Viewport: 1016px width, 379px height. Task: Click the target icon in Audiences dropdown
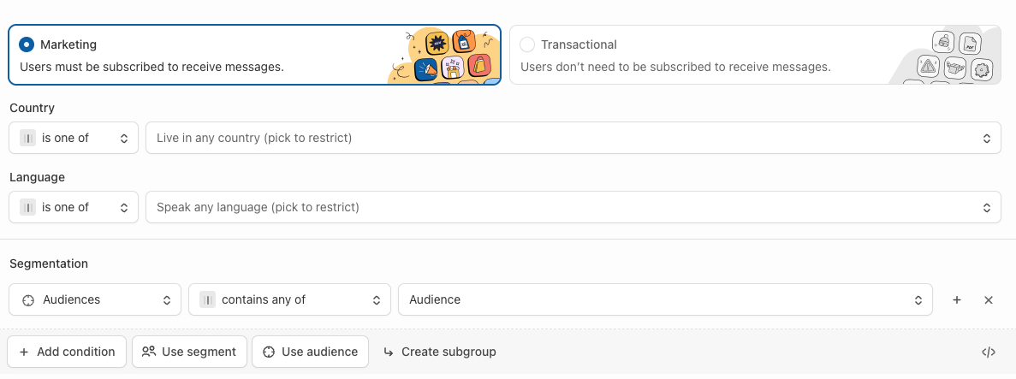click(x=27, y=300)
